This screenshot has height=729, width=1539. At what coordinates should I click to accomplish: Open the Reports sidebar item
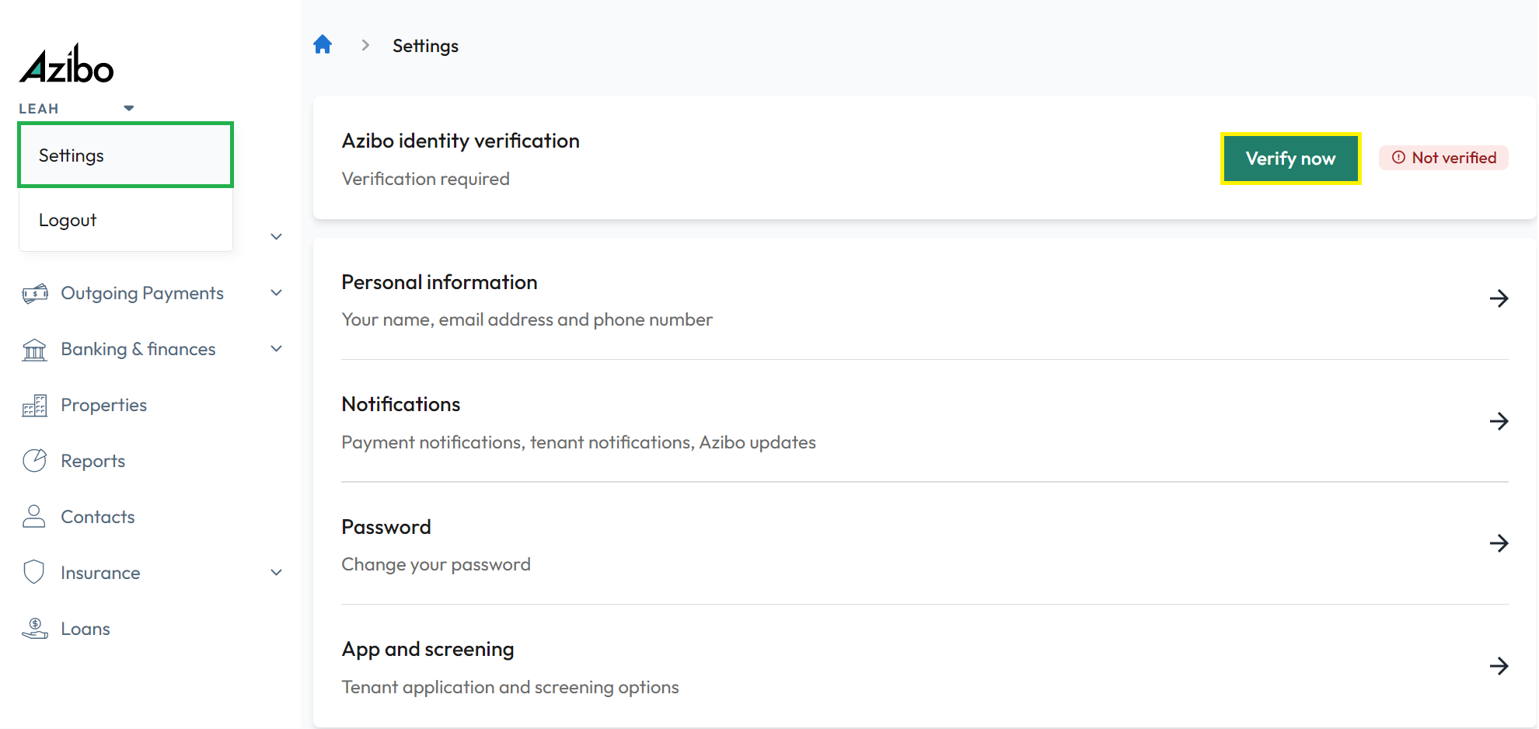coord(92,461)
